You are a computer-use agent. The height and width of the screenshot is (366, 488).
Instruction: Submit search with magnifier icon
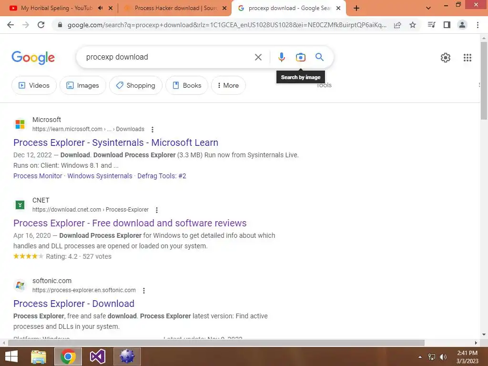coord(319,57)
